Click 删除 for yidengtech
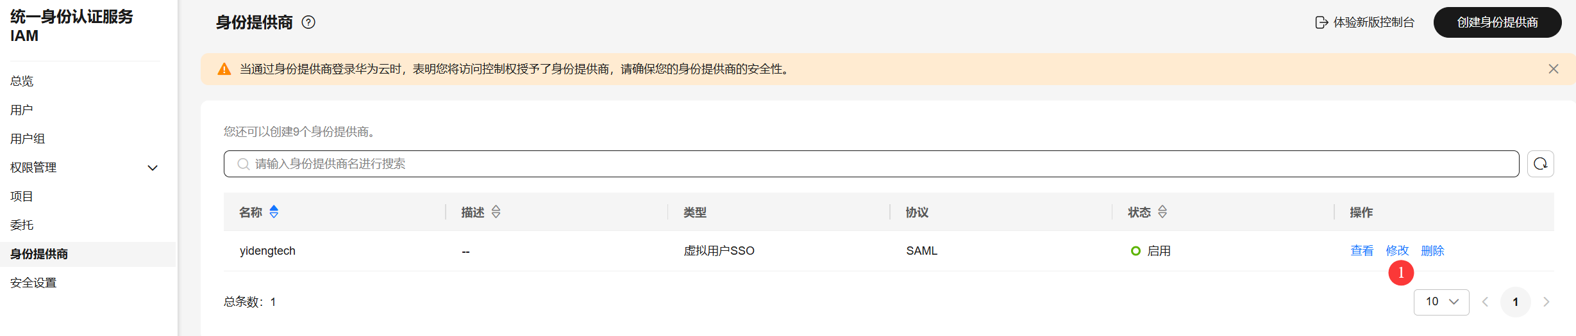The height and width of the screenshot is (336, 1576). [1432, 251]
